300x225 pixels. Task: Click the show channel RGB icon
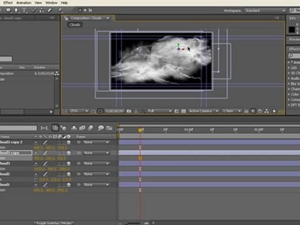(142, 111)
